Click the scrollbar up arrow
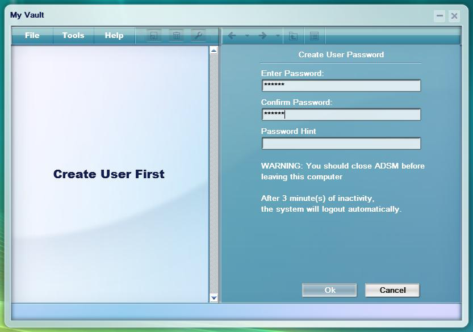The image size is (473, 332). click(x=214, y=51)
